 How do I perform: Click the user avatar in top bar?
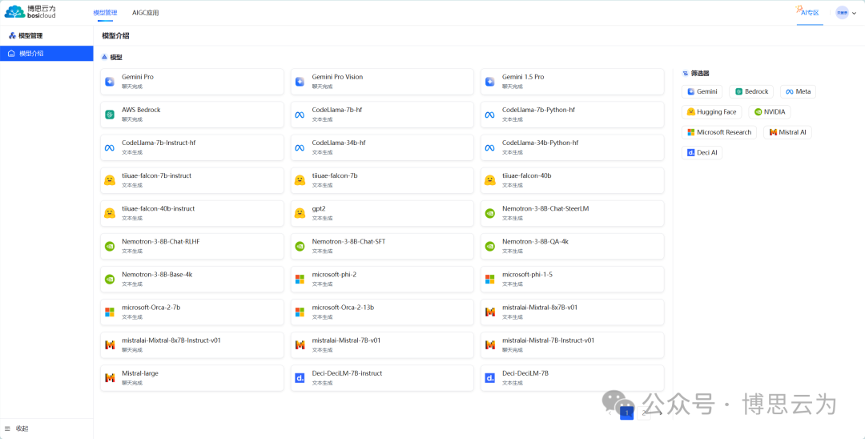click(x=842, y=13)
